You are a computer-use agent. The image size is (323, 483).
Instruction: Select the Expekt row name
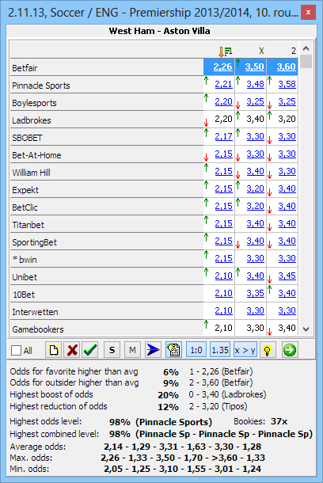coord(25,190)
